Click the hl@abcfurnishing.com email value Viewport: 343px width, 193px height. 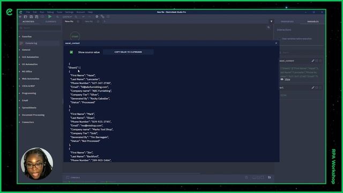click(94, 87)
